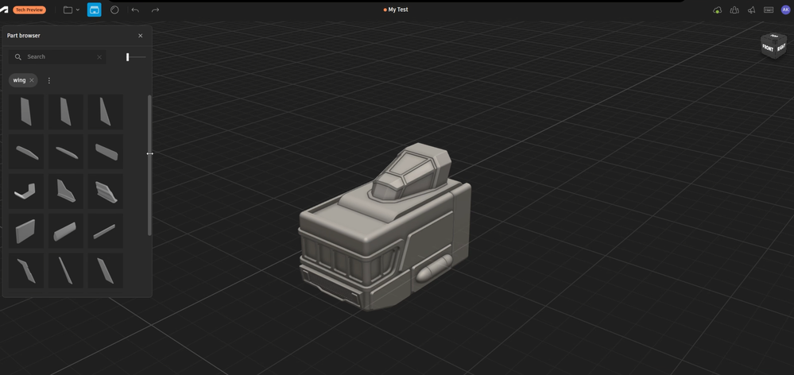Select the third wing thumbnail in row one
The image size is (794, 375).
[x=106, y=112]
